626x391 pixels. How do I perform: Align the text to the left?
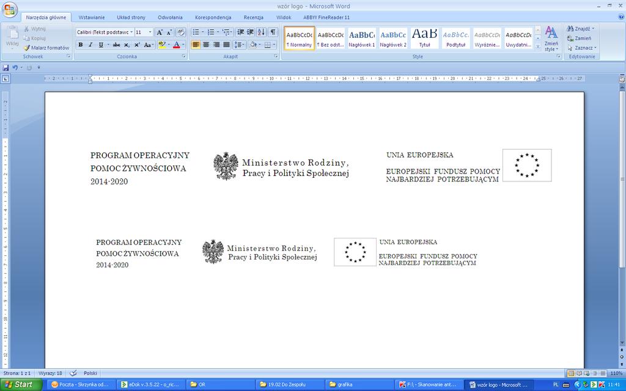(x=196, y=45)
